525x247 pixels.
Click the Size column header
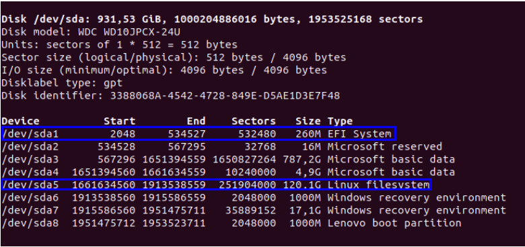coord(308,121)
